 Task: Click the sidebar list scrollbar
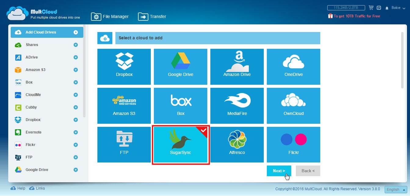[85, 72]
